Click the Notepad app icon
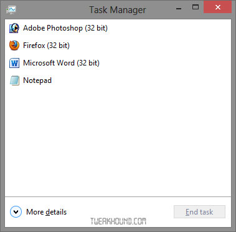 pos(14,80)
